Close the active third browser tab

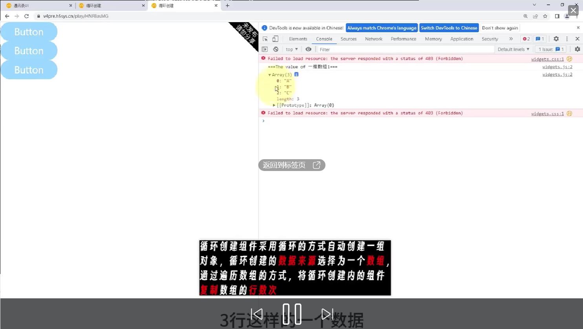[216, 6]
